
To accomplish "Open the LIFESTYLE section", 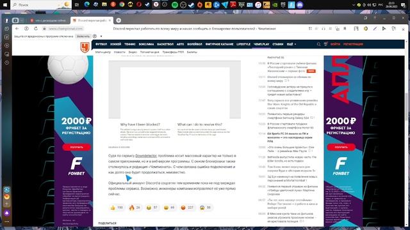I will coord(243,44).
